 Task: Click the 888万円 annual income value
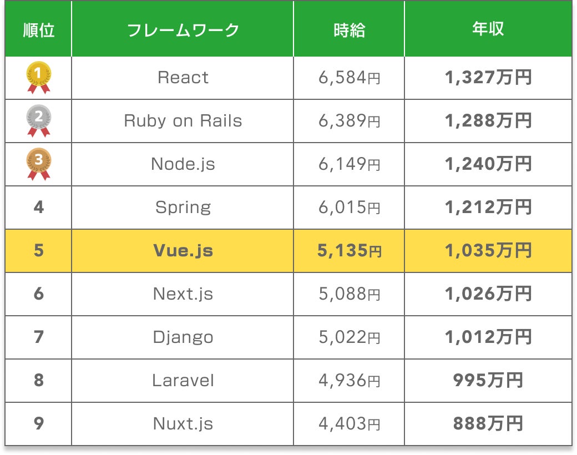tap(488, 423)
